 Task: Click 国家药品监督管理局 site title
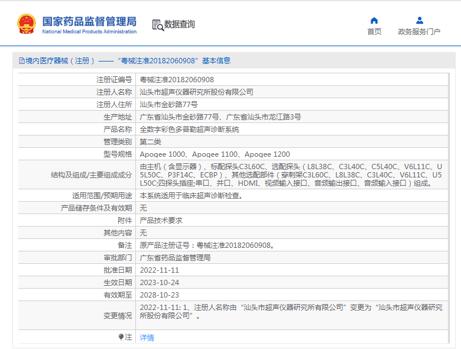tap(89, 21)
